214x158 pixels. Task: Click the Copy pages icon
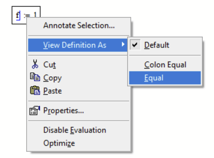(34, 78)
